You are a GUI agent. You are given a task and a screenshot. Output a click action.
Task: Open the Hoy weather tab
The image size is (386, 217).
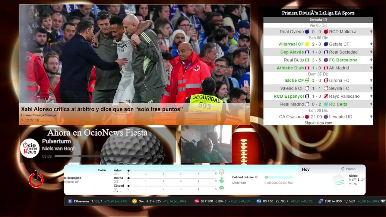306,169
